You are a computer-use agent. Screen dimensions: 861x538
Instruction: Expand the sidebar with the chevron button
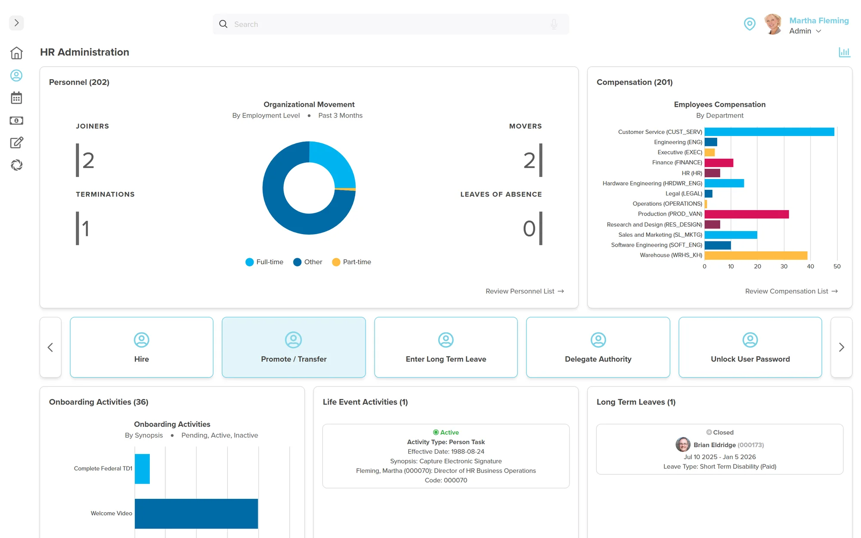(16, 23)
